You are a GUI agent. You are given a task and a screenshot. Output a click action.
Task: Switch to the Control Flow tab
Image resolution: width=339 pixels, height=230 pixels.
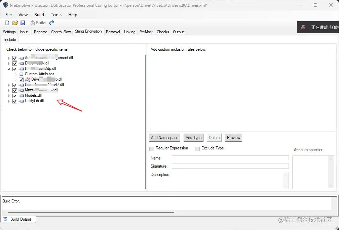[x=61, y=32]
